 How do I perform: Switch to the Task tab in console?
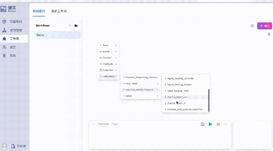[115, 124]
